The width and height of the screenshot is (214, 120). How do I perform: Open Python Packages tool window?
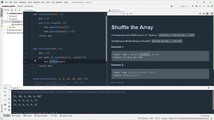(x=41, y=116)
